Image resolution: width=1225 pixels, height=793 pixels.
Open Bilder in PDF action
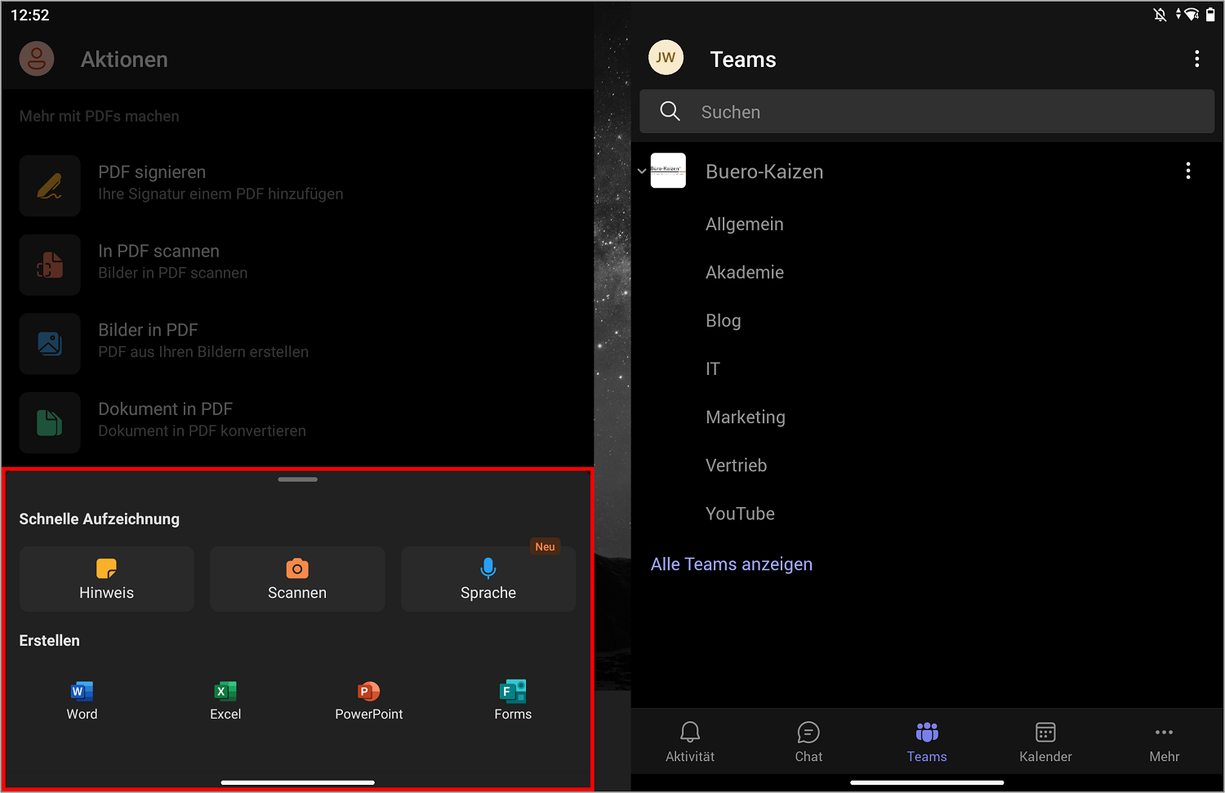(x=297, y=344)
